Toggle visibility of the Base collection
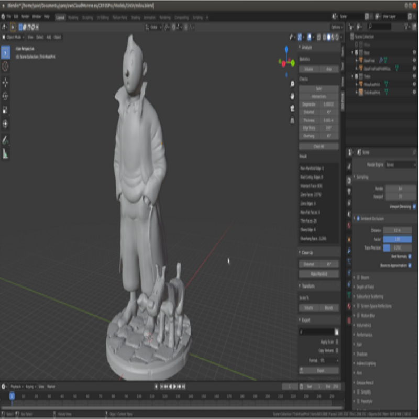419x419 pixels. click(x=414, y=52)
